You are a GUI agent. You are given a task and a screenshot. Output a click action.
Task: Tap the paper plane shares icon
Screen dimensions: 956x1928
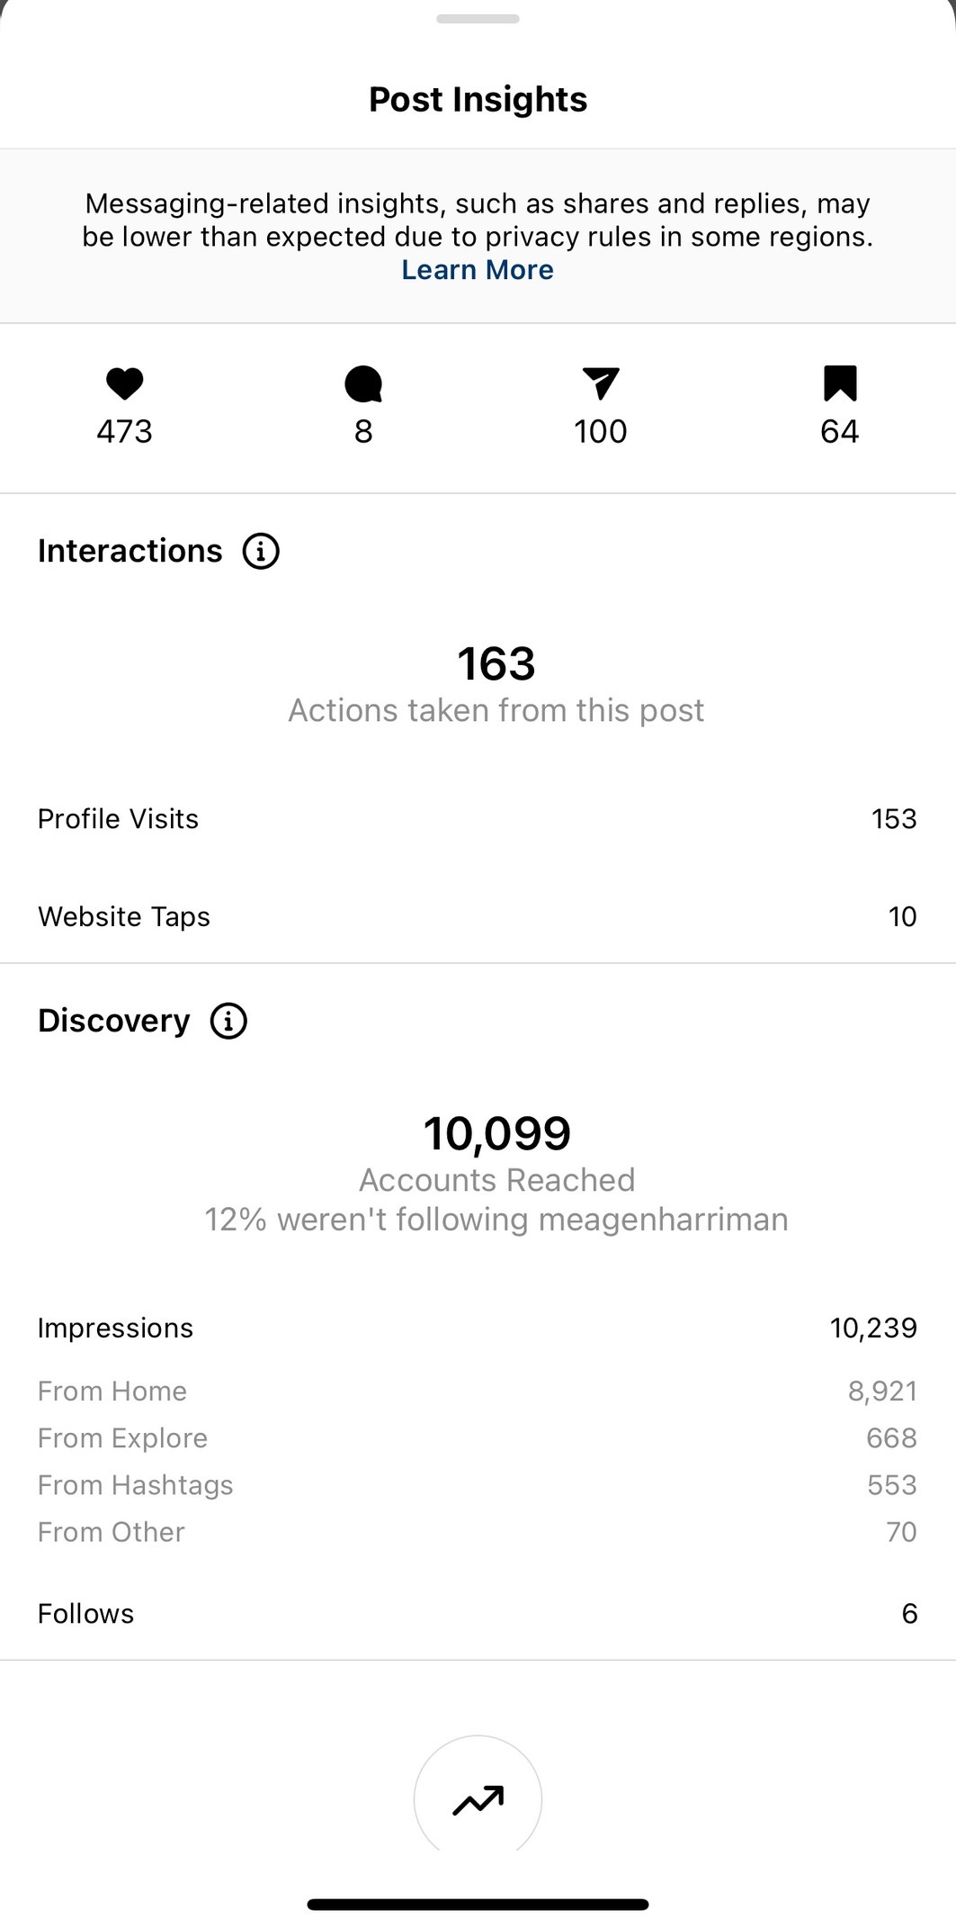(x=601, y=383)
